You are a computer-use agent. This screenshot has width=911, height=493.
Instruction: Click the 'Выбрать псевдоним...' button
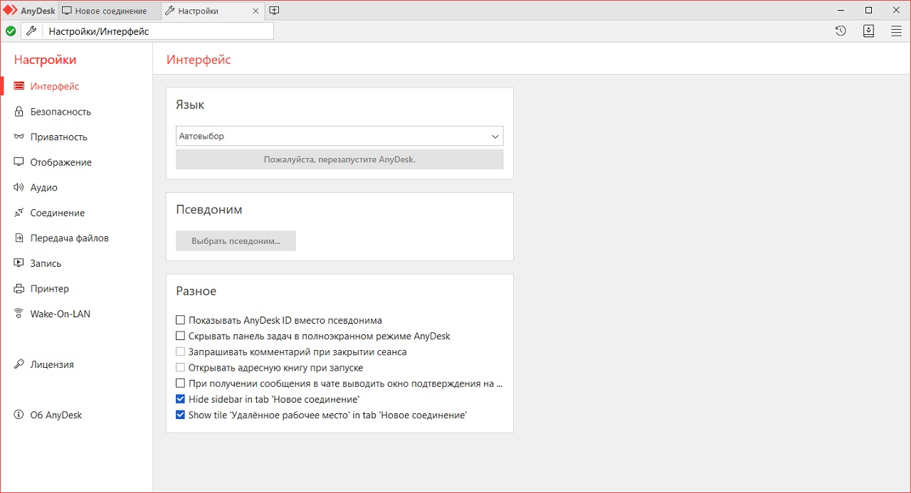pyautogui.click(x=236, y=241)
